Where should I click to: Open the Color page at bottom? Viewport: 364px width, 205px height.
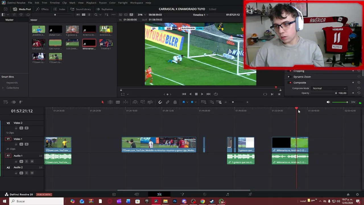point(205,194)
